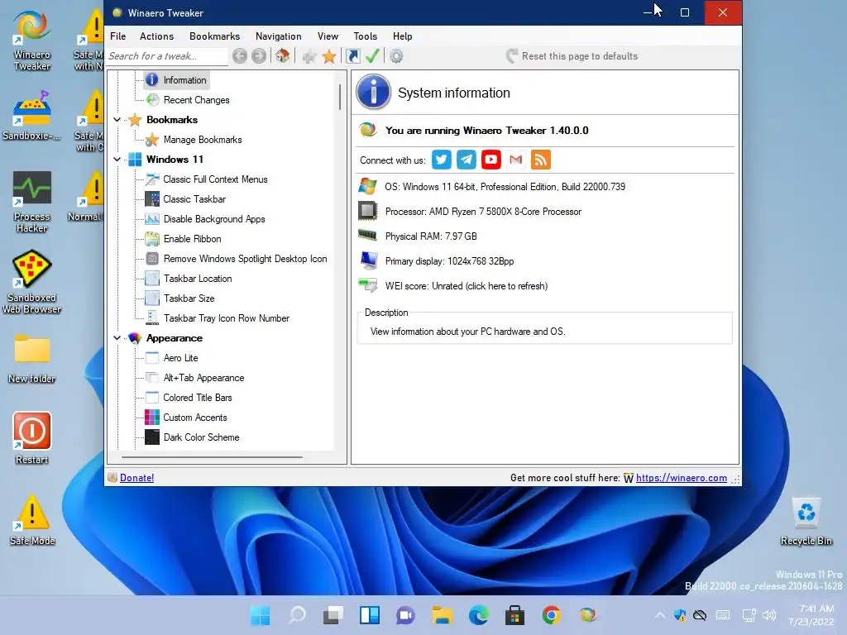The width and height of the screenshot is (847, 635).
Task: Click the toolbar Back navigation arrow
Action: coord(240,55)
